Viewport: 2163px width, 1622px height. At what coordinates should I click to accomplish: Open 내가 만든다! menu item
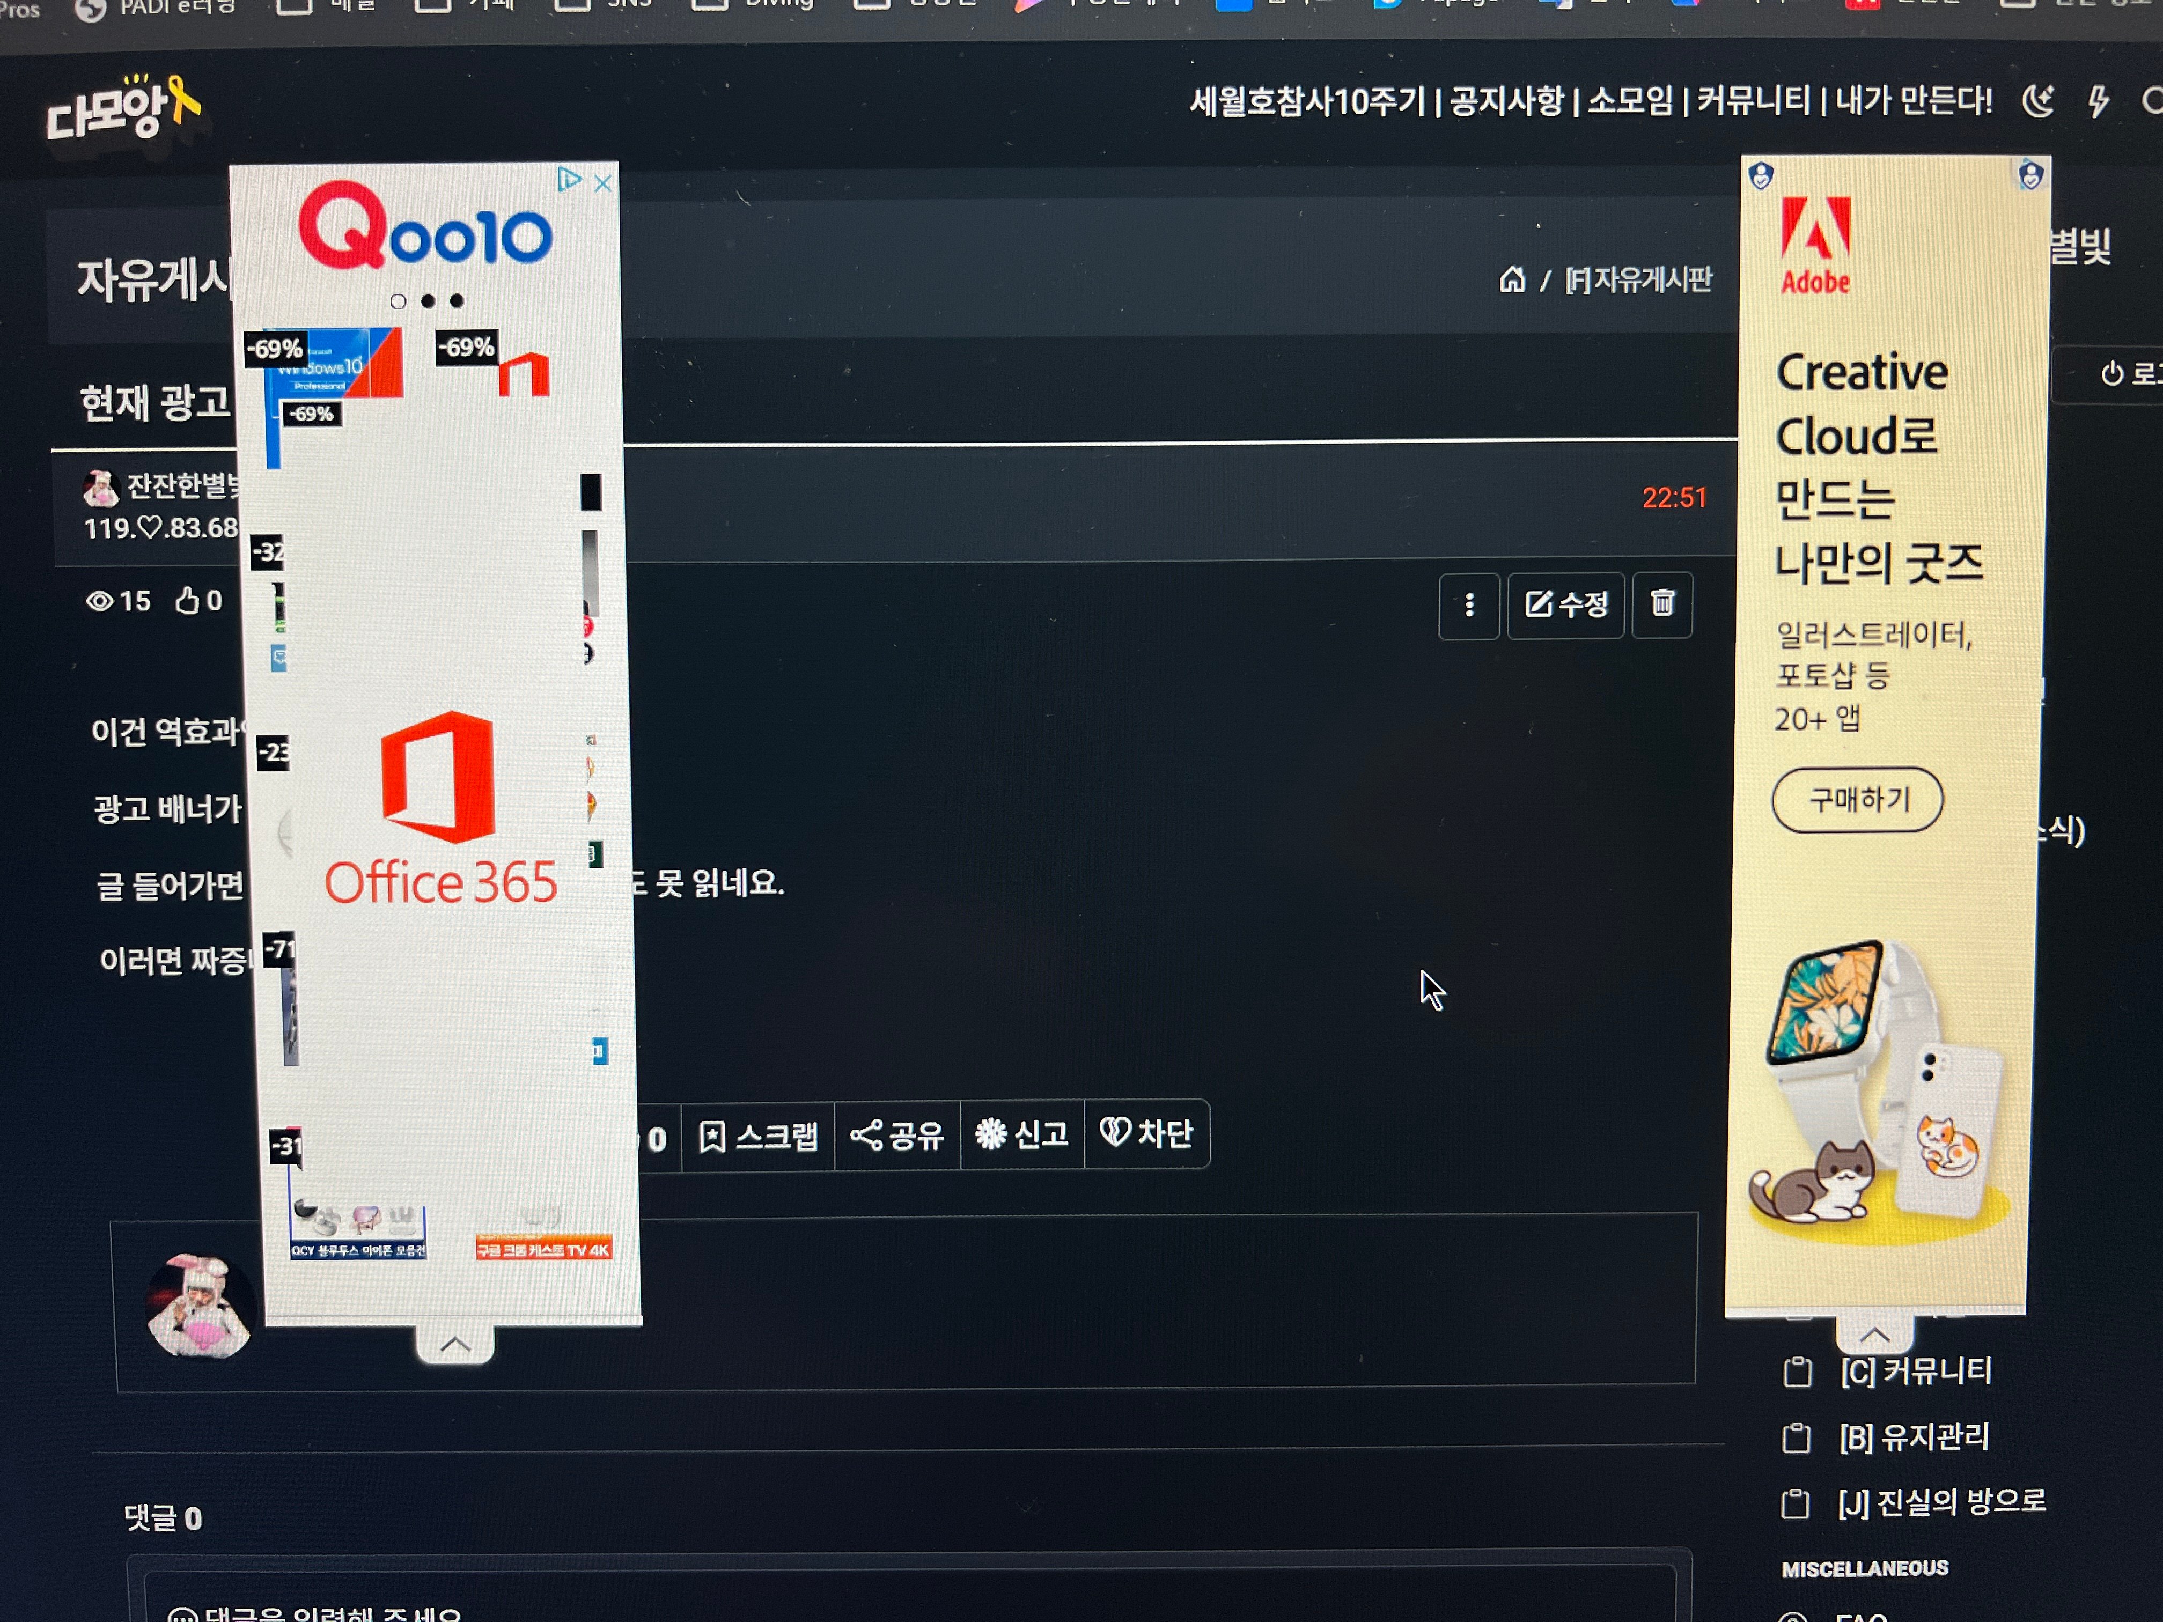tap(1914, 101)
